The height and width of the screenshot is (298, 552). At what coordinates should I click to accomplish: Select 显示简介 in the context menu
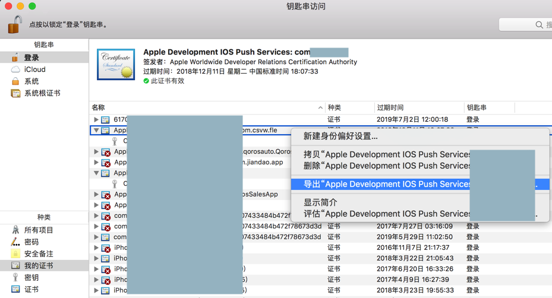pyautogui.click(x=320, y=202)
